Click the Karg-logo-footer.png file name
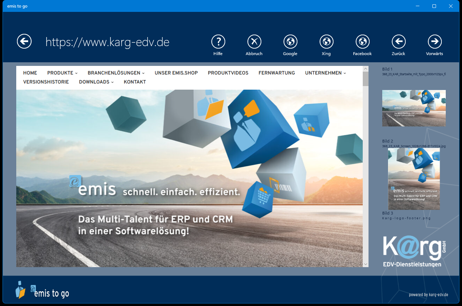Viewport: 462px width, 306px height. point(406,218)
